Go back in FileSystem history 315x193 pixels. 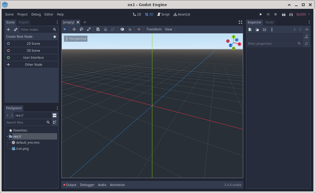click(x=7, y=115)
